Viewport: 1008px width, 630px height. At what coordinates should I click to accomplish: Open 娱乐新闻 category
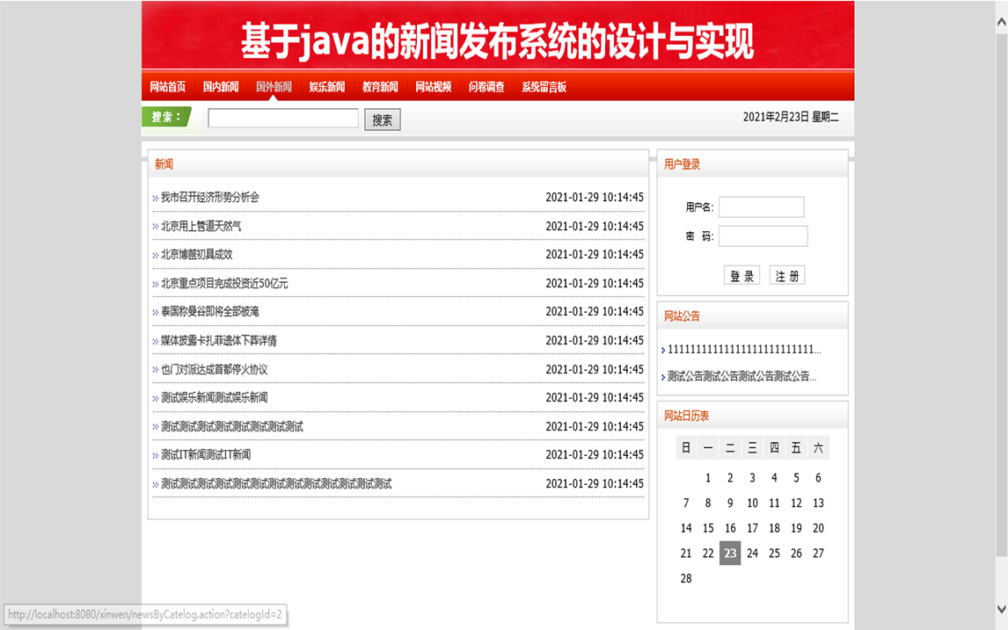(x=326, y=87)
